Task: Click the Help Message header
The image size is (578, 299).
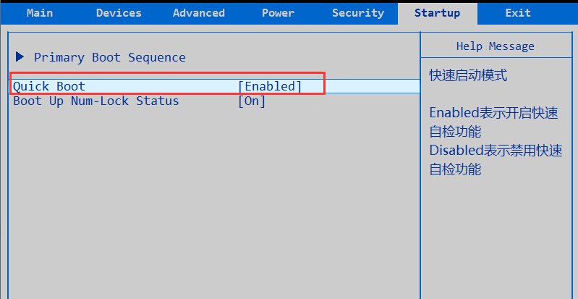Action: 496,46
